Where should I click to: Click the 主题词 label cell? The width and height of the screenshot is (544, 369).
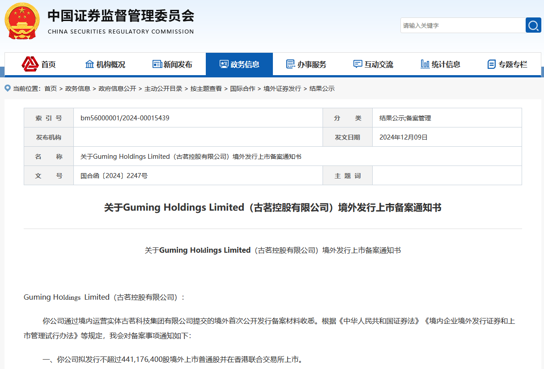[x=348, y=176]
